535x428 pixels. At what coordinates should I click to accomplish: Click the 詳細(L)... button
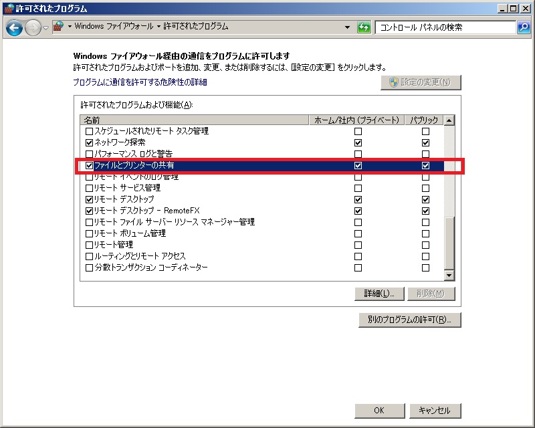379,294
